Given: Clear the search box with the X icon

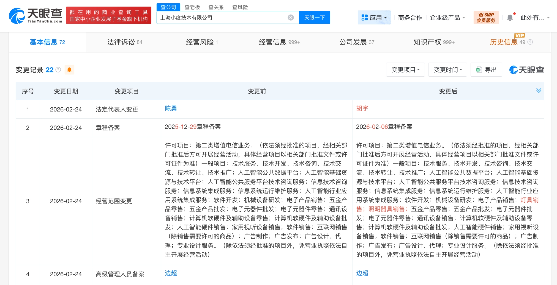Looking at the screenshot, I should point(291,18).
